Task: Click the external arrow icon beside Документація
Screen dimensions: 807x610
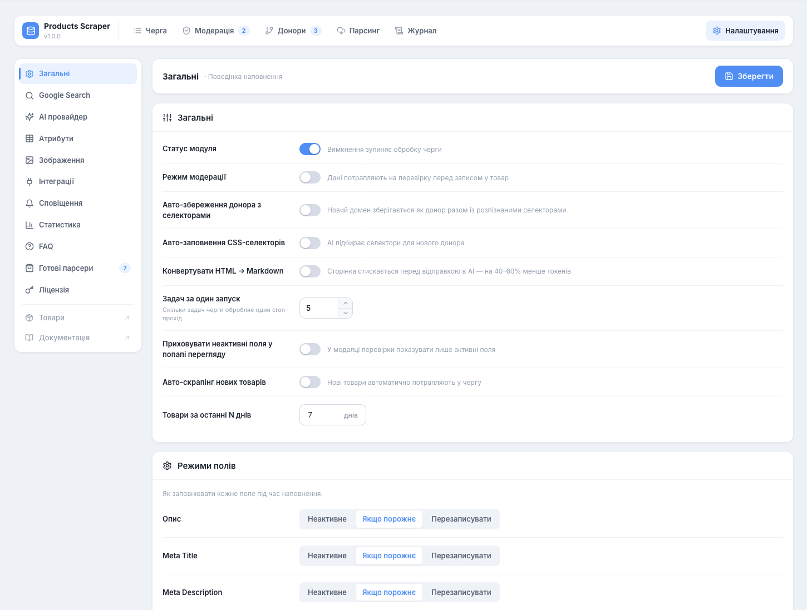Action: (127, 338)
